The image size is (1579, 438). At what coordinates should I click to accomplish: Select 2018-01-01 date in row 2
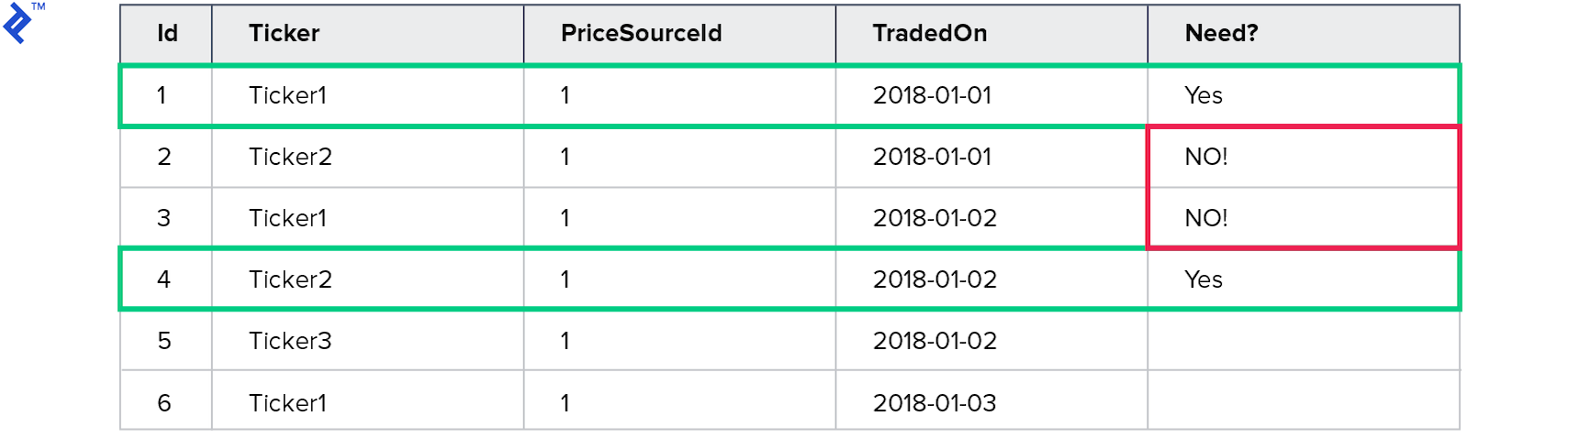932,157
